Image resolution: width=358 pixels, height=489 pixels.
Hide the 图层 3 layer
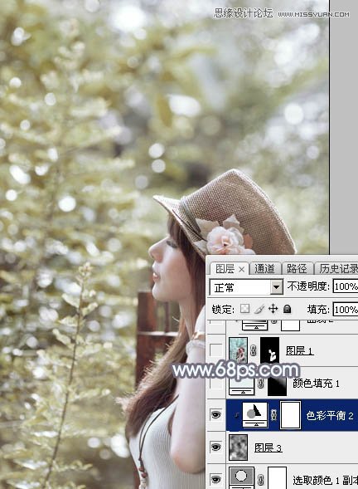tap(215, 447)
